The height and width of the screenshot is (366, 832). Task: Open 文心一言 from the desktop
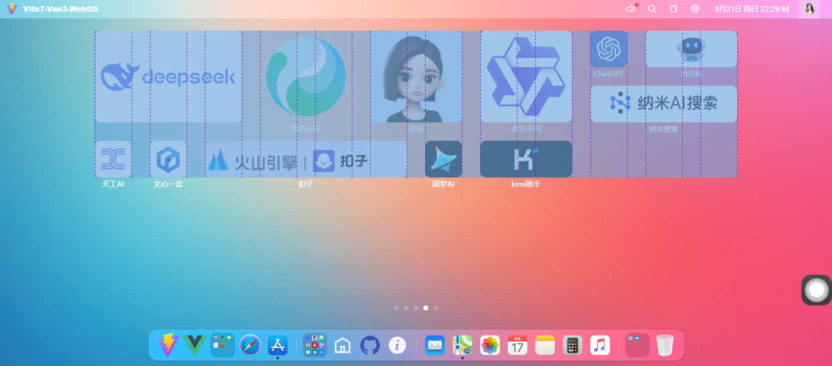(168, 159)
